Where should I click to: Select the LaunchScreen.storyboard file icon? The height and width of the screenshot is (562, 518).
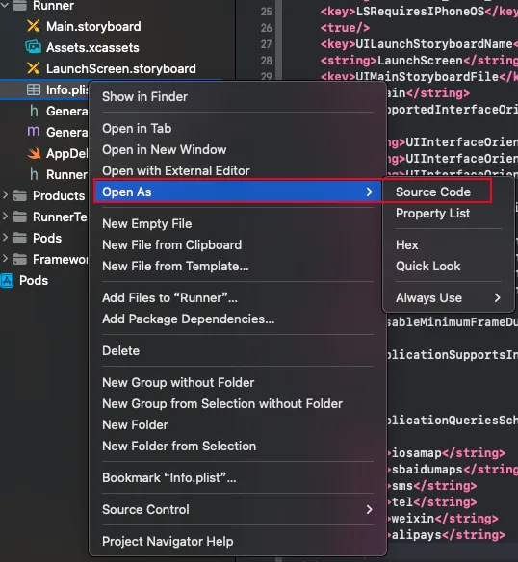33,68
